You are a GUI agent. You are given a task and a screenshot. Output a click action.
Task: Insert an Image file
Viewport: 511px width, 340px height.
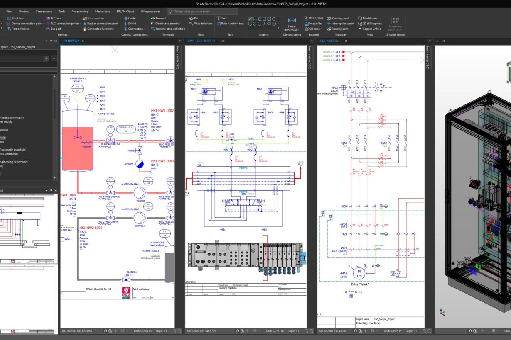point(312,24)
